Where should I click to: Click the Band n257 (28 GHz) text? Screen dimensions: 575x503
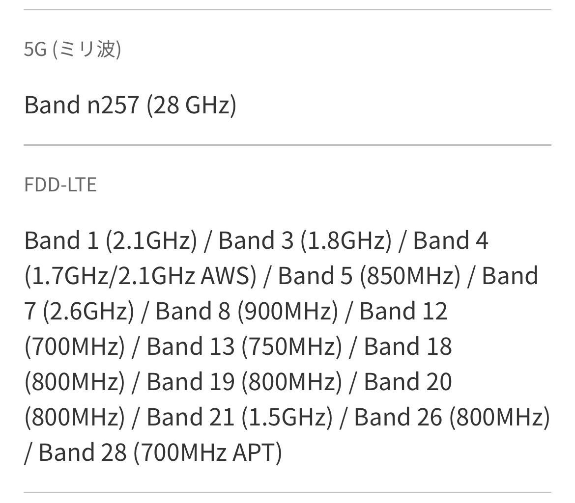[130, 105]
